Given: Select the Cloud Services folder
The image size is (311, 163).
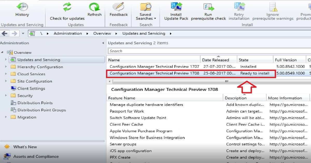Looking at the screenshot, I should click(x=31, y=74).
